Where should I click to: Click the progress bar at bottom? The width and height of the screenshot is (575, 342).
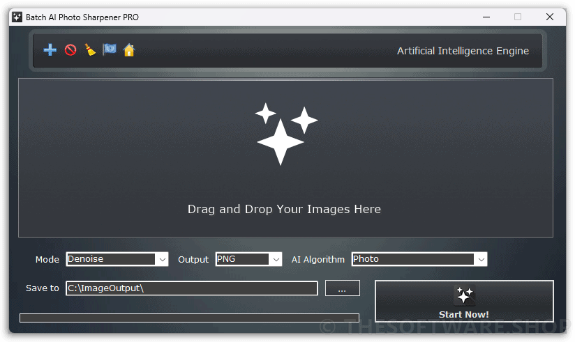click(x=189, y=318)
